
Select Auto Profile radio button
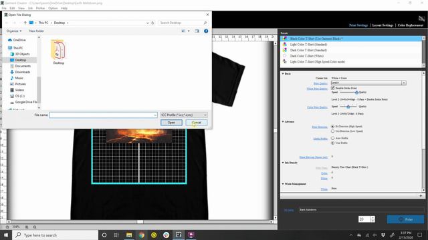[332, 138]
